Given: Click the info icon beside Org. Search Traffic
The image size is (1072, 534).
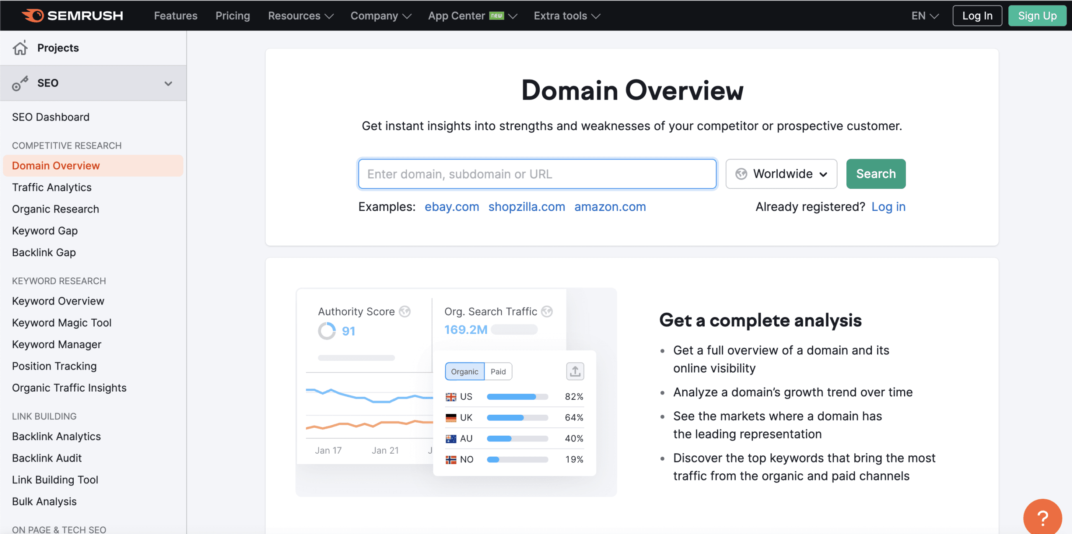Looking at the screenshot, I should (x=546, y=311).
